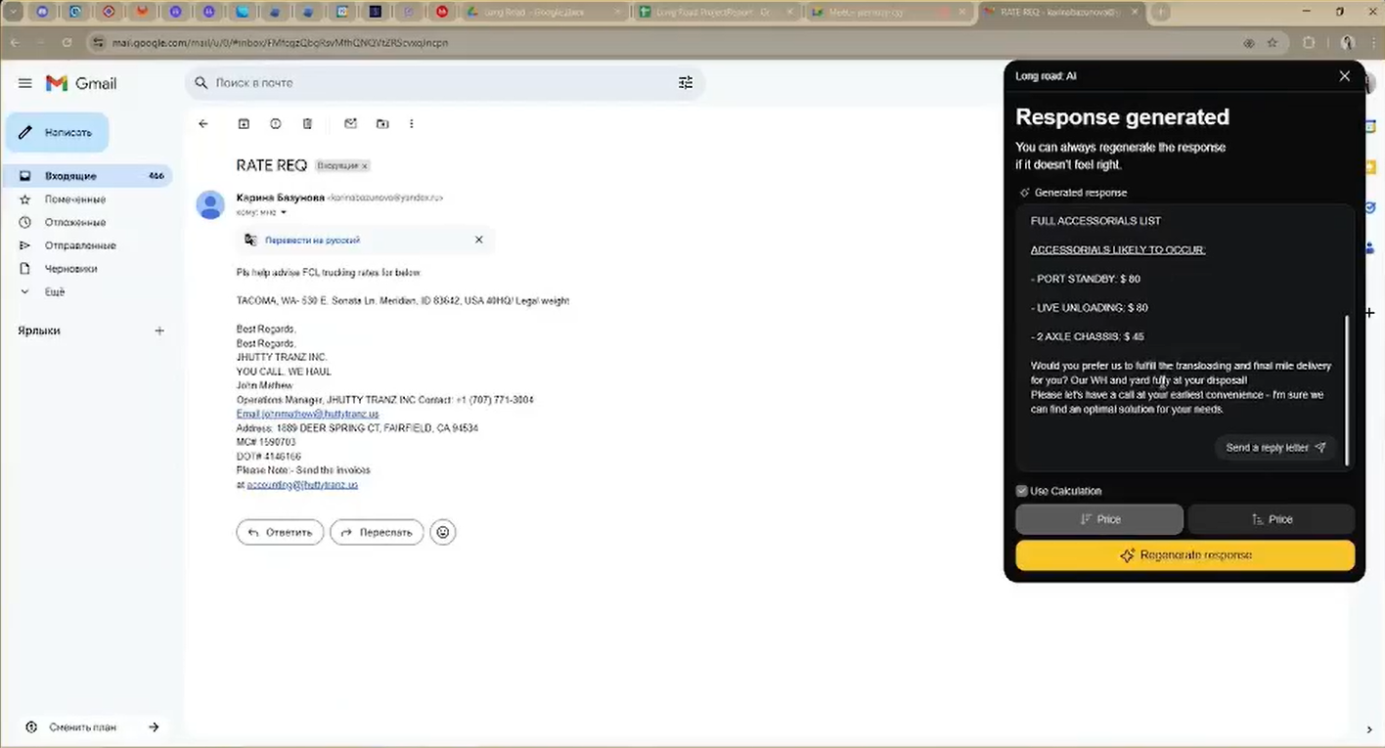Screen dimensions: 1385x748
Task: Report spam using the exclamation icon
Action: point(276,124)
